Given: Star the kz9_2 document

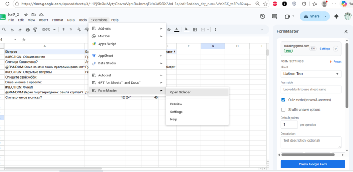Looking at the screenshot, I should click(x=26, y=15).
